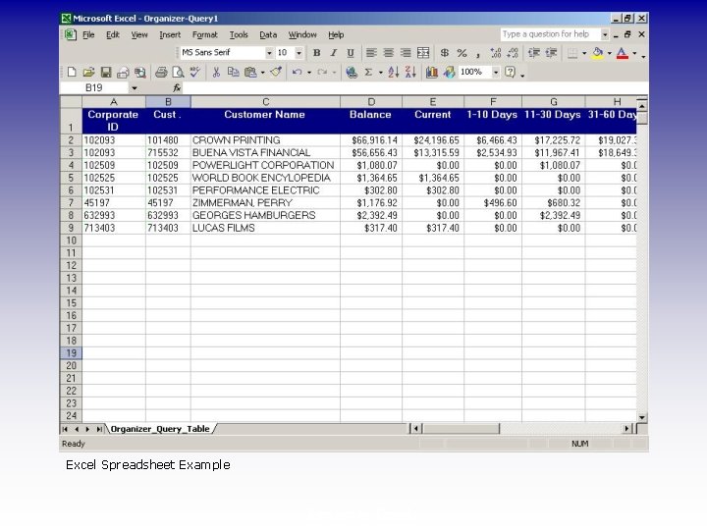Open the File menu

[x=88, y=34]
